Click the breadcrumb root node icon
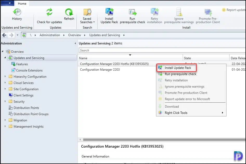 (24, 35)
